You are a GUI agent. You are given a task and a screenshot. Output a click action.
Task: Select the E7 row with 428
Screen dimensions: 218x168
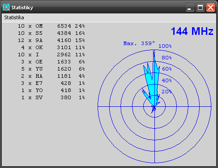point(53,83)
